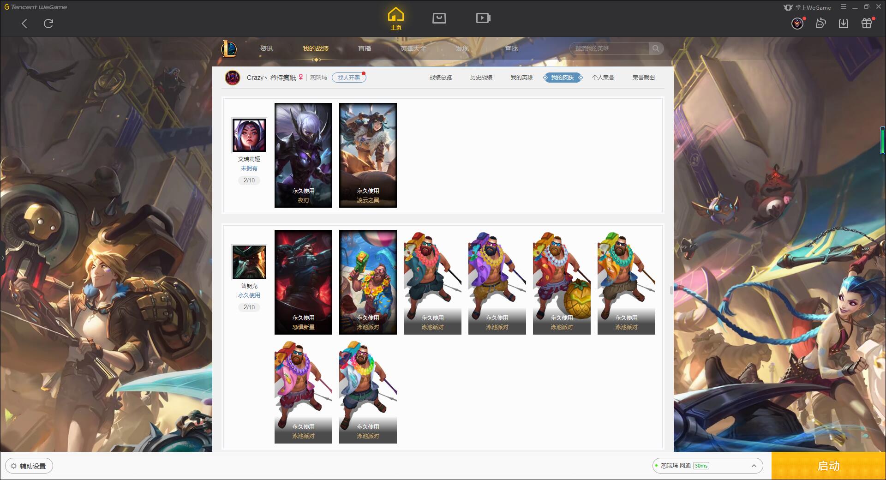Open the 夜刃 skin card
Screen dimensions: 886x480
pos(303,155)
